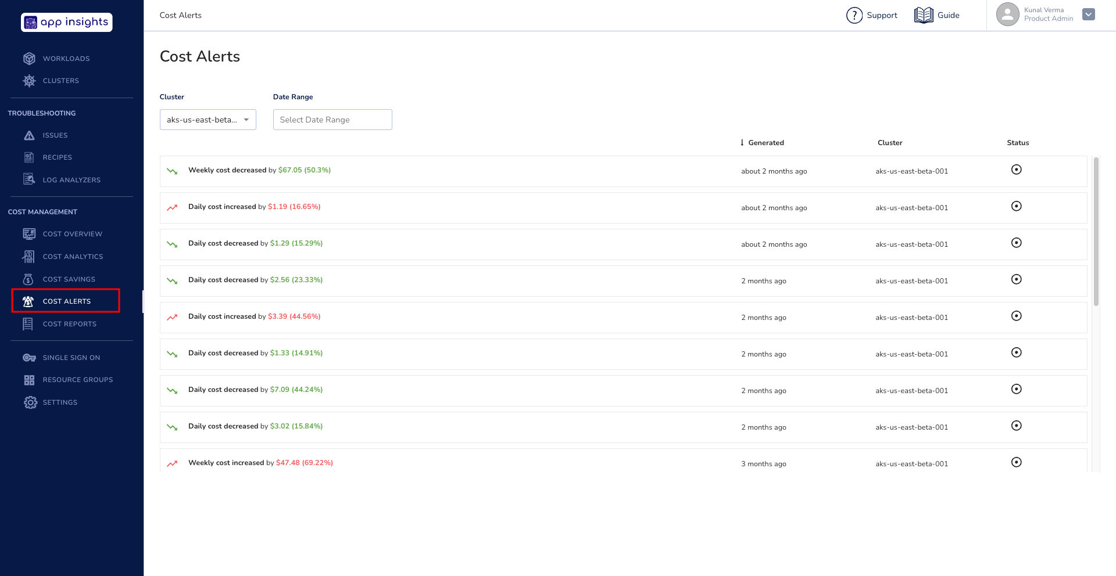Open Settings gear icon in sidebar
The image size is (1116, 576).
pos(30,402)
